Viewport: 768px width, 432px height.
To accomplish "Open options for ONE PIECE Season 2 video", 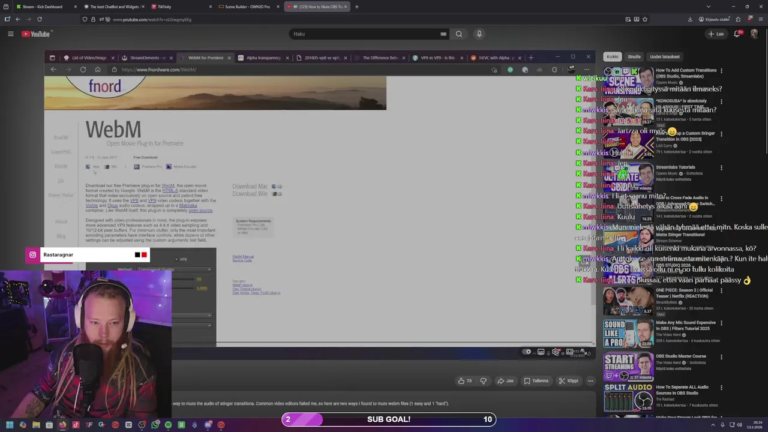I will (721, 290).
